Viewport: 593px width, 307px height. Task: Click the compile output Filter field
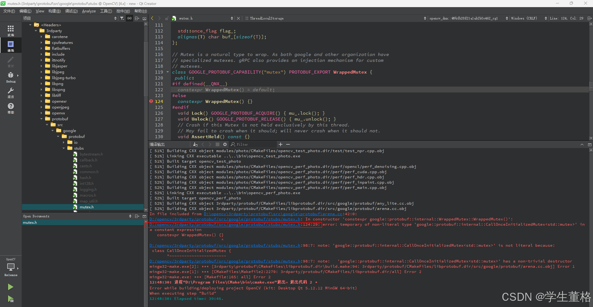click(x=253, y=144)
